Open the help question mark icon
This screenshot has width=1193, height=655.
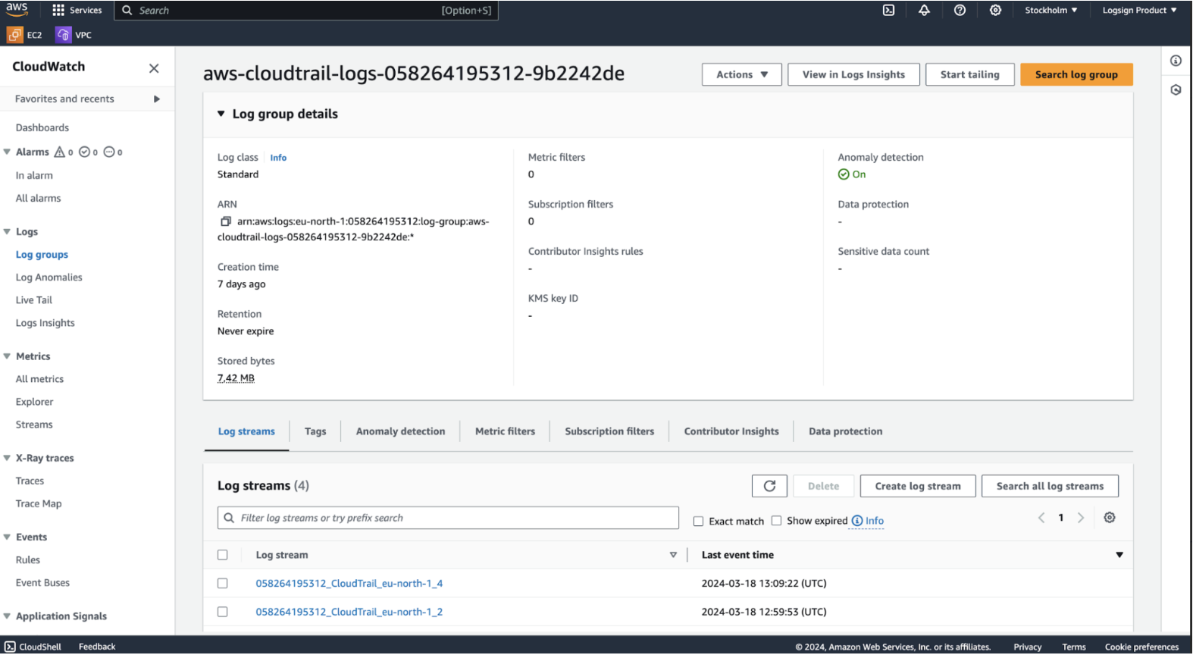pos(960,11)
